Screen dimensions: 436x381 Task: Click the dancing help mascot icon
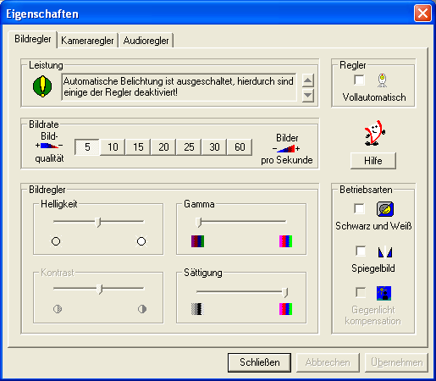(x=374, y=133)
